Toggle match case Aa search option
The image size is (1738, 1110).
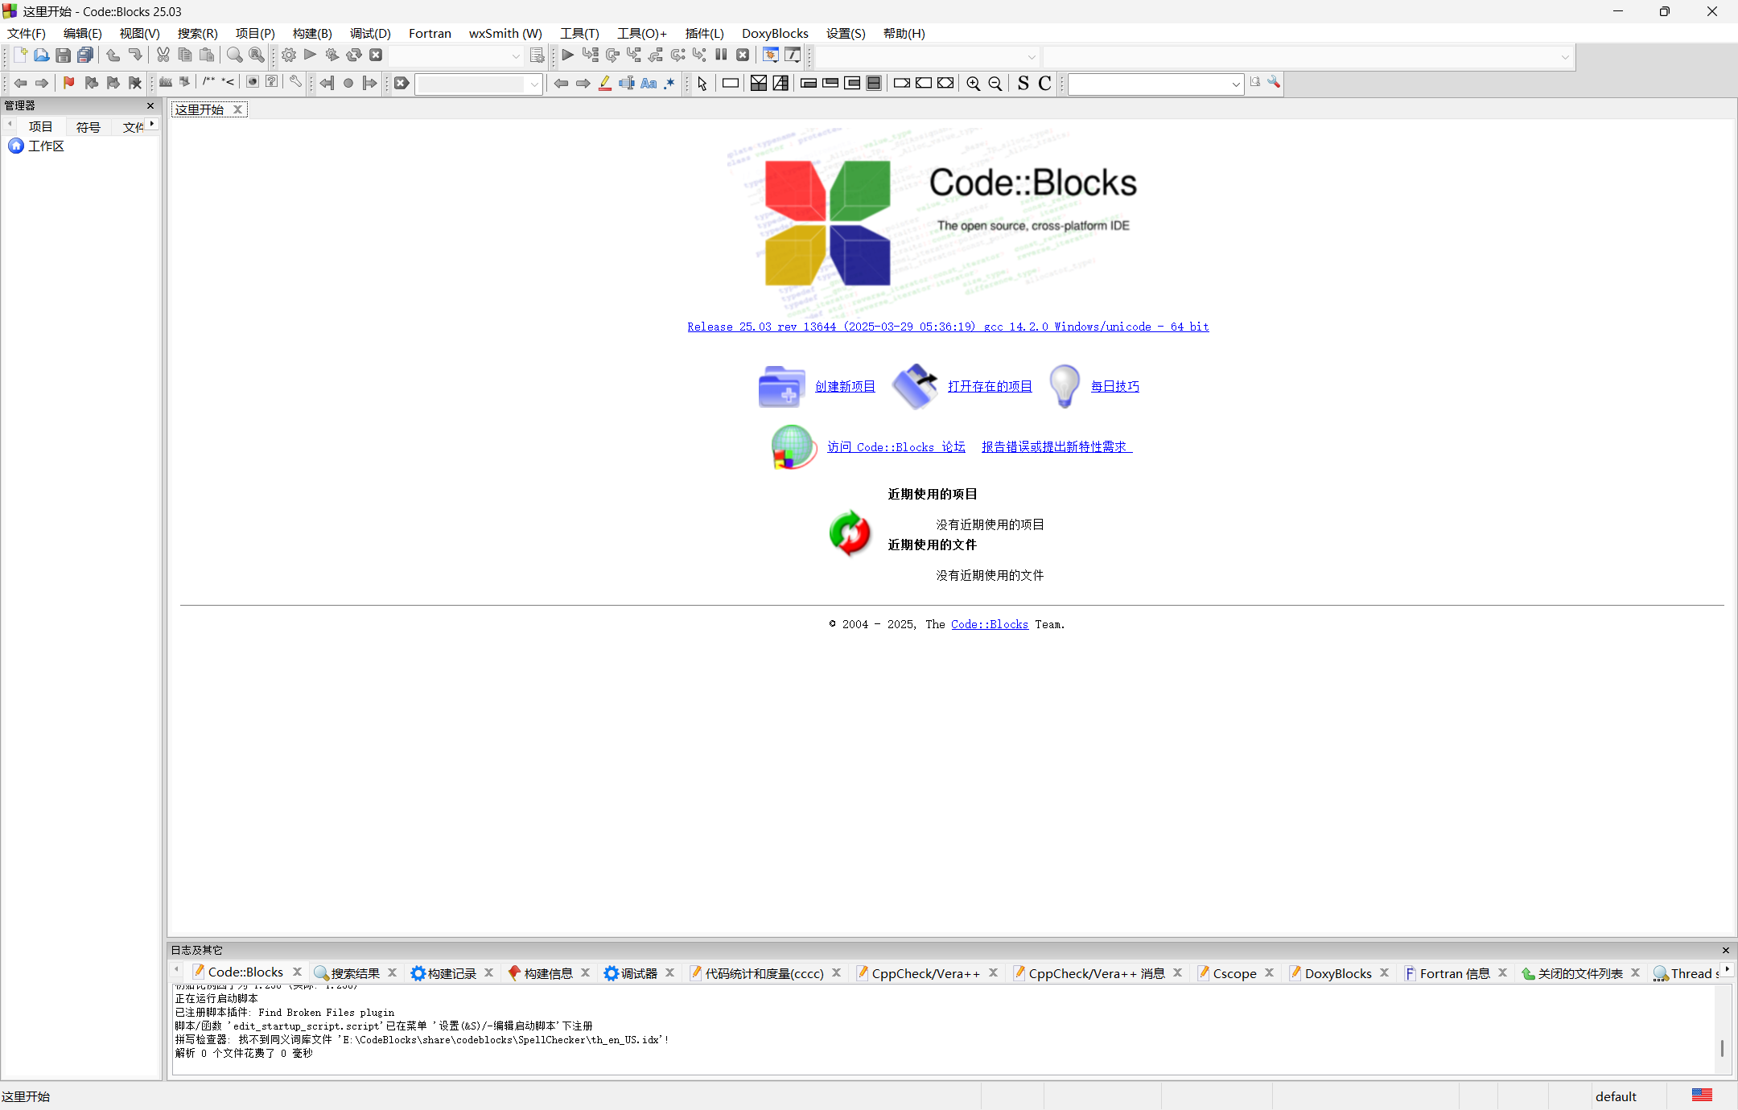coord(649,83)
